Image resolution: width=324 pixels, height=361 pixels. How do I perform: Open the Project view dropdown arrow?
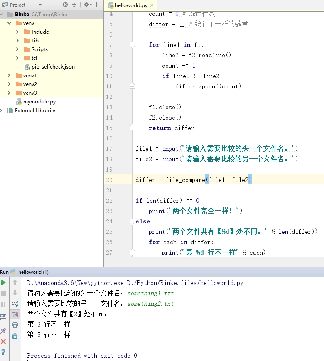pyautogui.click(x=40, y=5)
